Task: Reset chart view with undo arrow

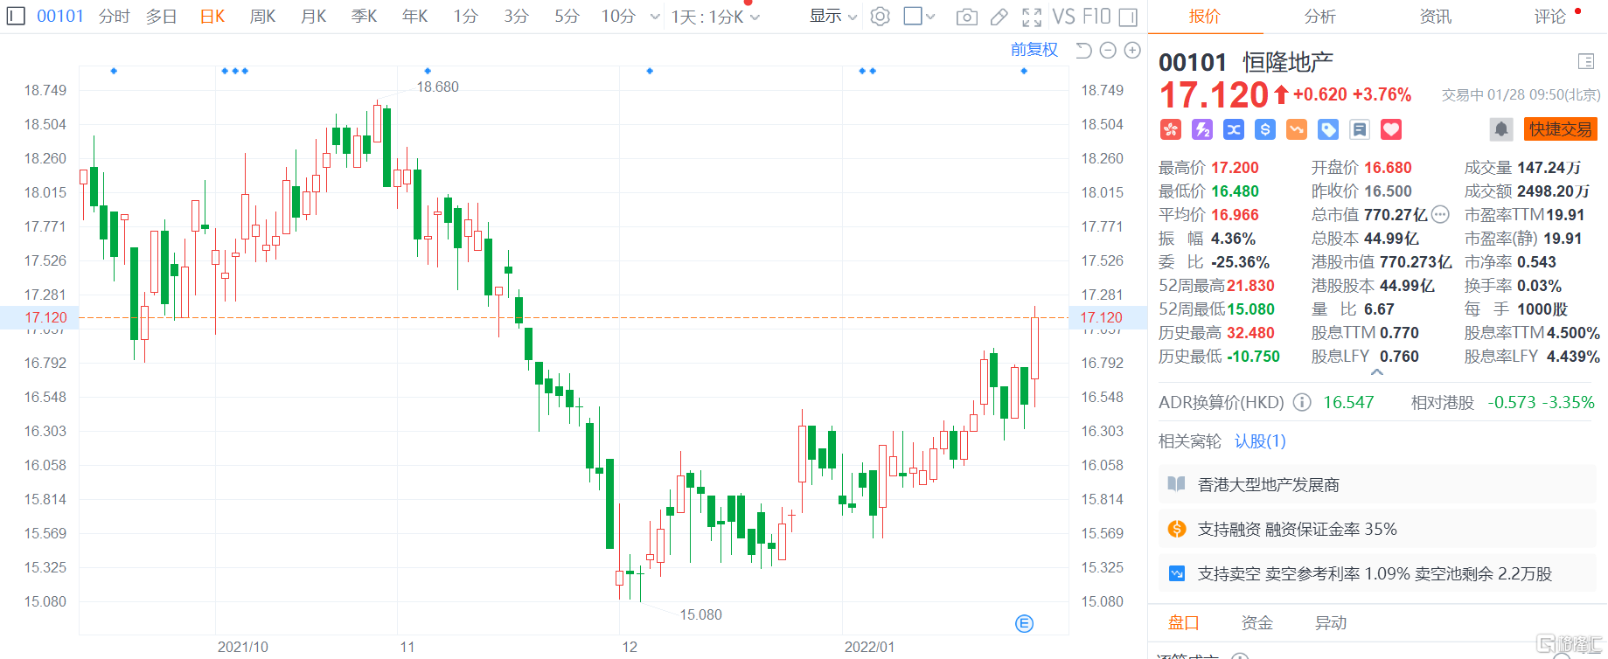Action: point(1083,51)
